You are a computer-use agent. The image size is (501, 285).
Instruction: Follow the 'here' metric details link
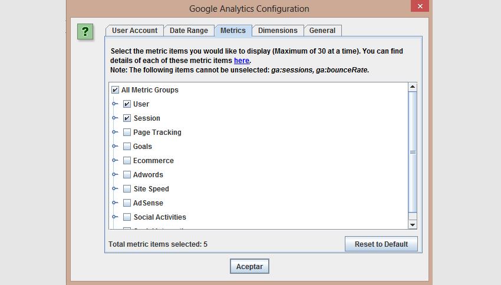[x=242, y=60]
